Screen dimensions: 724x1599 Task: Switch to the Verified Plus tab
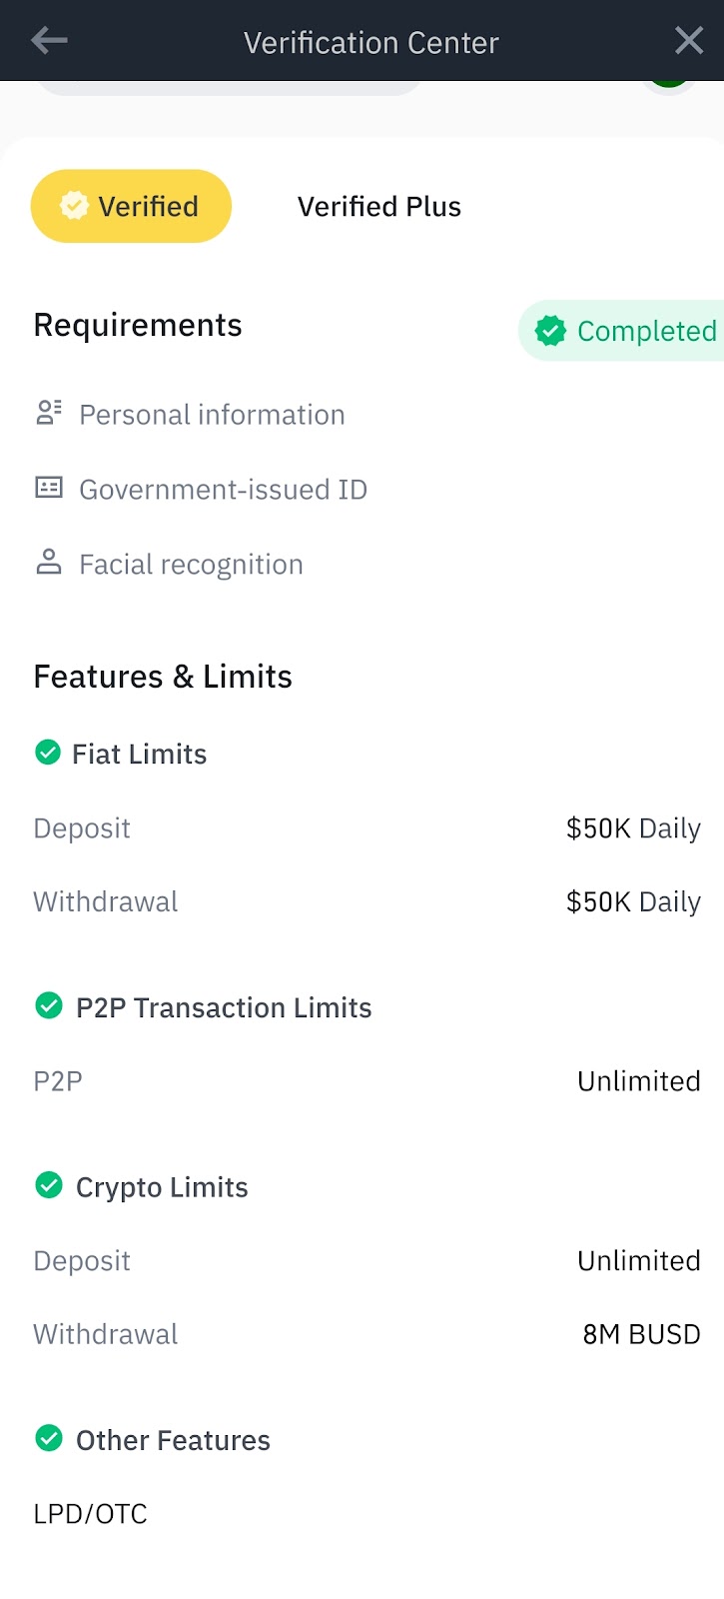tap(379, 206)
